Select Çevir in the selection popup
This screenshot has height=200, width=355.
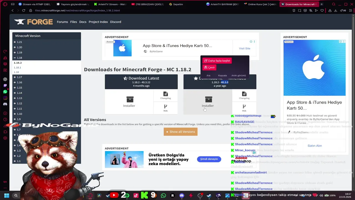pos(209,67)
